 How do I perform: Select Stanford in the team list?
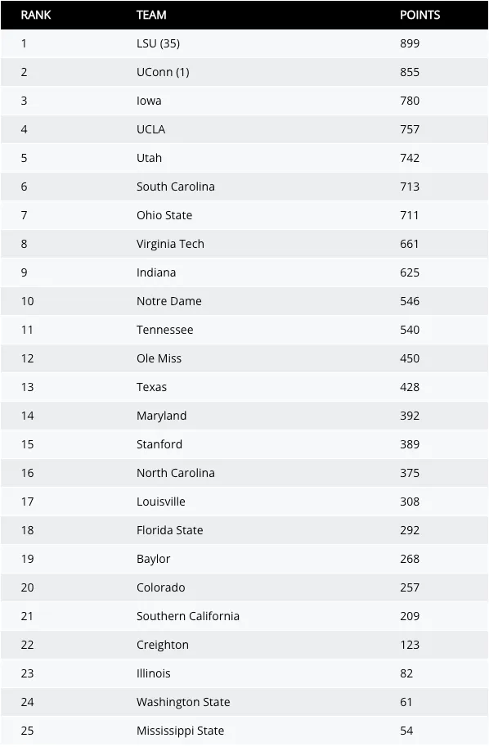159,444
